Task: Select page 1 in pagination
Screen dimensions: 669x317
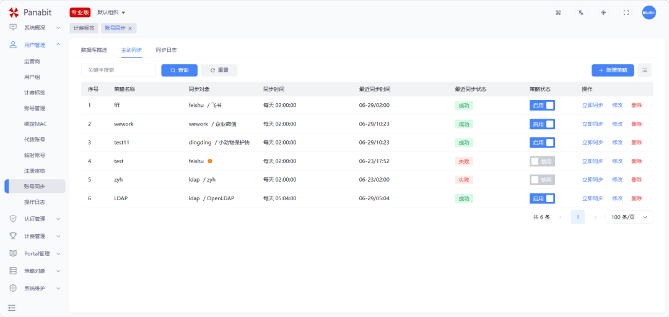Action: pos(578,217)
